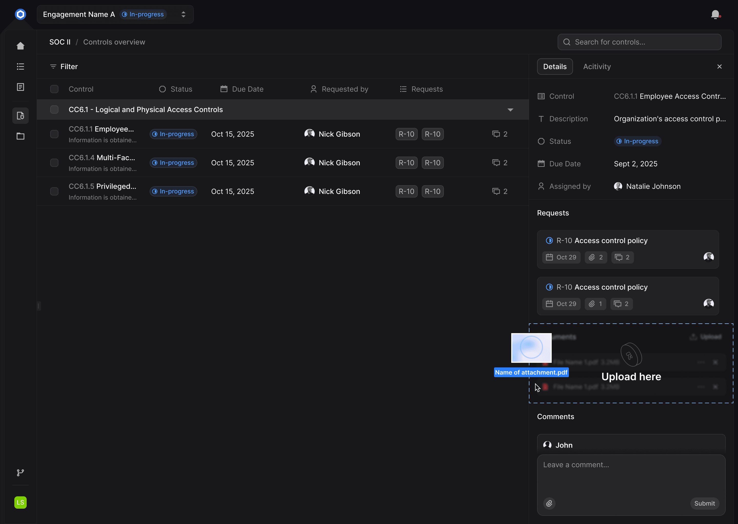
Task: Click attachments count on first request card
Action: tap(596, 257)
